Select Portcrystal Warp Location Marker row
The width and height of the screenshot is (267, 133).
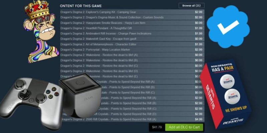pos(132,50)
